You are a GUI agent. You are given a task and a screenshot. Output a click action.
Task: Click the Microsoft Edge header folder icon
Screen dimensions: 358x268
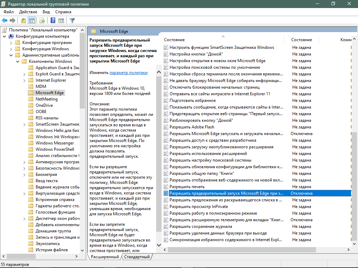[94, 31]
